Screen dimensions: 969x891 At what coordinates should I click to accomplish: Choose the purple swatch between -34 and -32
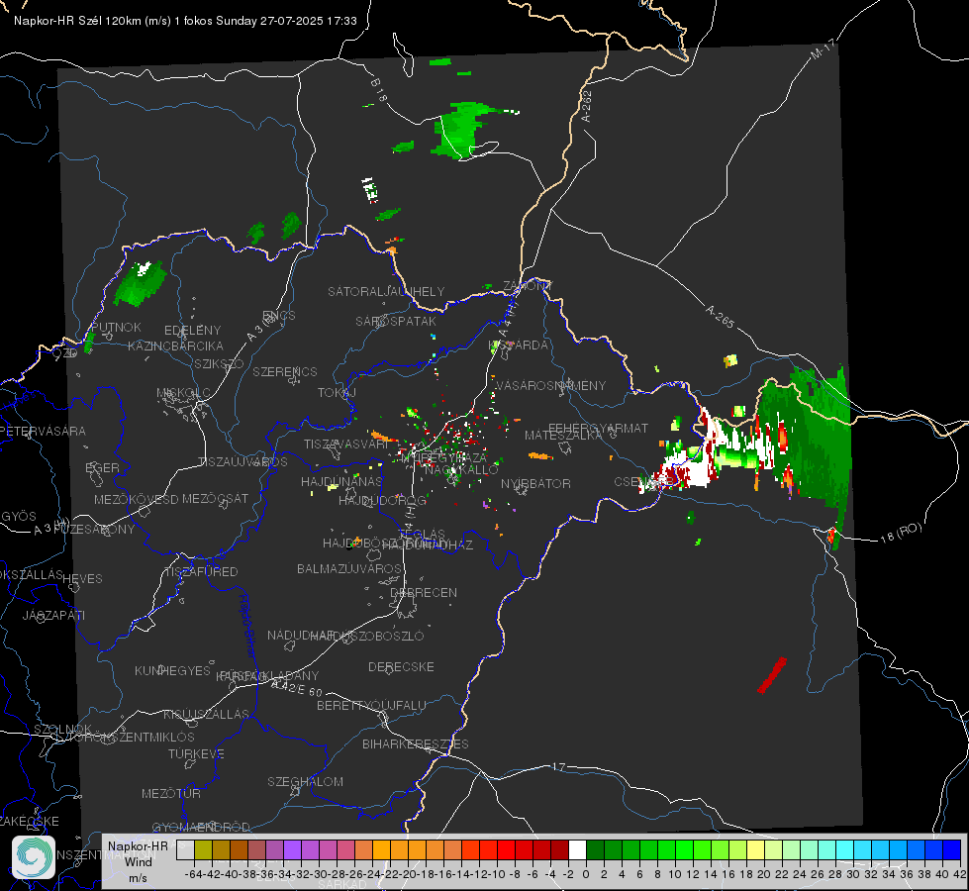pyautogui.click(x=292, y=849)
